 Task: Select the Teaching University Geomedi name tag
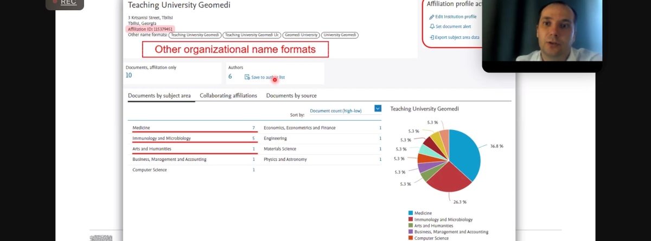click(195, 35)
